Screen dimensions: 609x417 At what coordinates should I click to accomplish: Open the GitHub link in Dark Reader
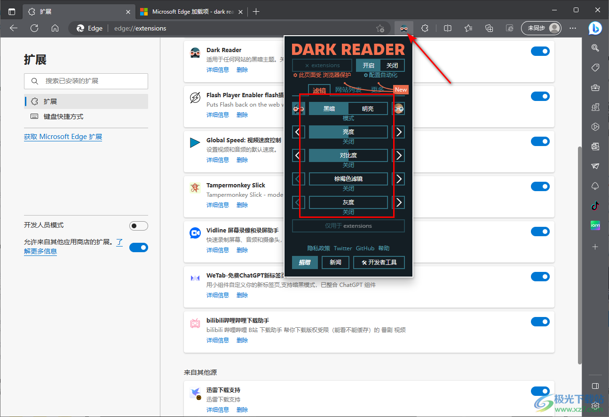(x=365, y=248)
